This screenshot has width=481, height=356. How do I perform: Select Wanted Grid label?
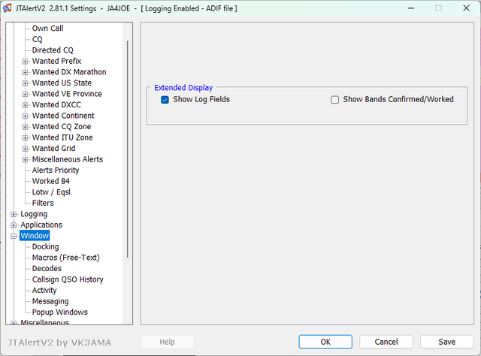[53, 149]
